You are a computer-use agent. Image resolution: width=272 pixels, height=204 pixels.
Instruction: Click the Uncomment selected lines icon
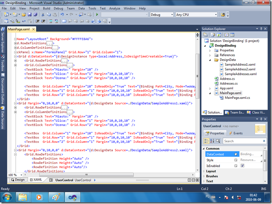click(56, 21)
